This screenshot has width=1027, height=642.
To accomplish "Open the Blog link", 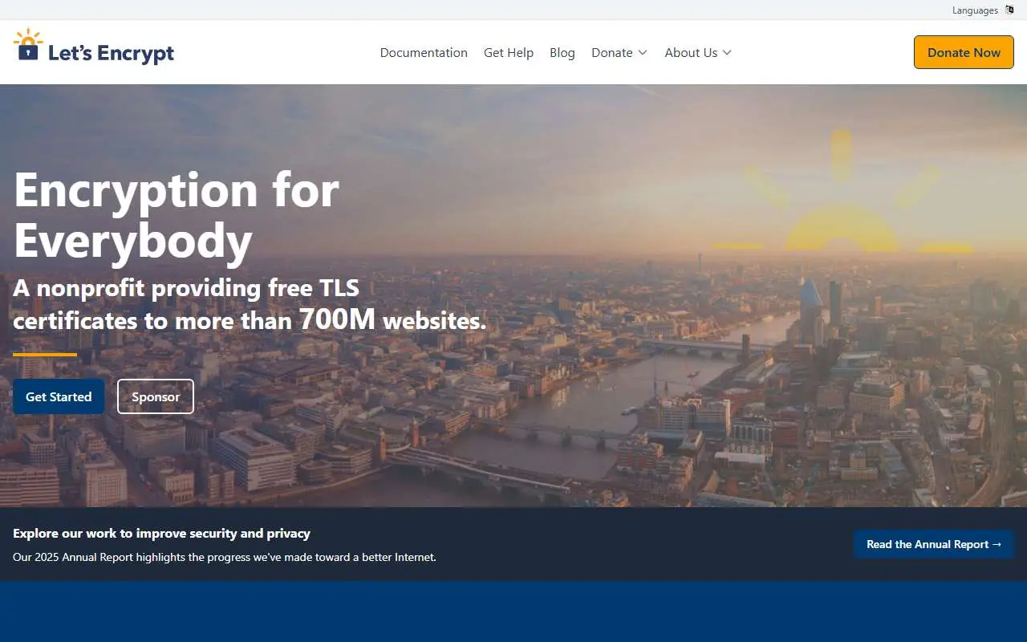I will pos(562,52).
